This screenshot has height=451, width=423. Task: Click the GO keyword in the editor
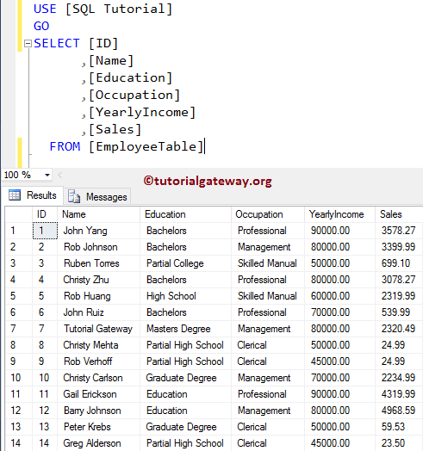pos(41,26)
